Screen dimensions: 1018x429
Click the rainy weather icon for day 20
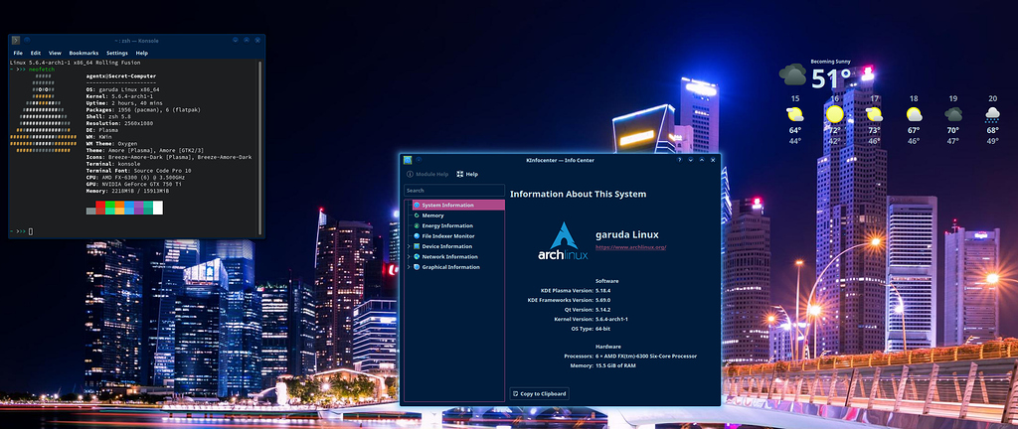[x=992, y=114]
